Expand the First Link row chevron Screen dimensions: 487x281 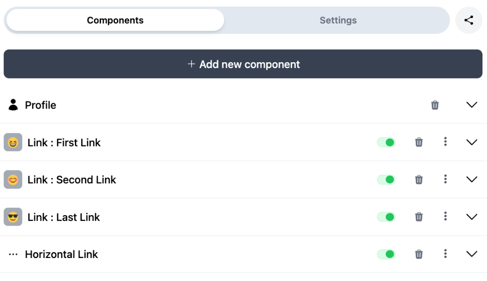coord(471,143)
